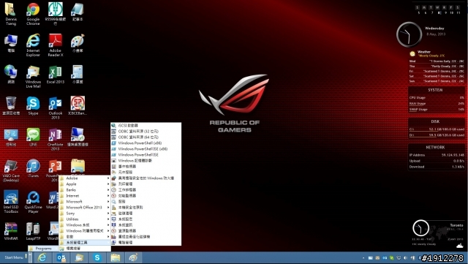Open WinRAR desktop shortcut

pyautogui.click(x=11, y=231)
